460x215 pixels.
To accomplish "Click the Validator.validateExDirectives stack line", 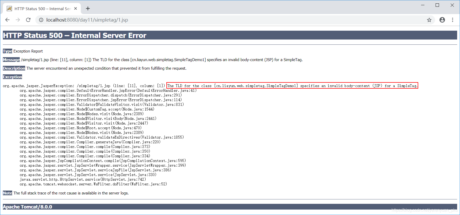I will pos(102,137).
